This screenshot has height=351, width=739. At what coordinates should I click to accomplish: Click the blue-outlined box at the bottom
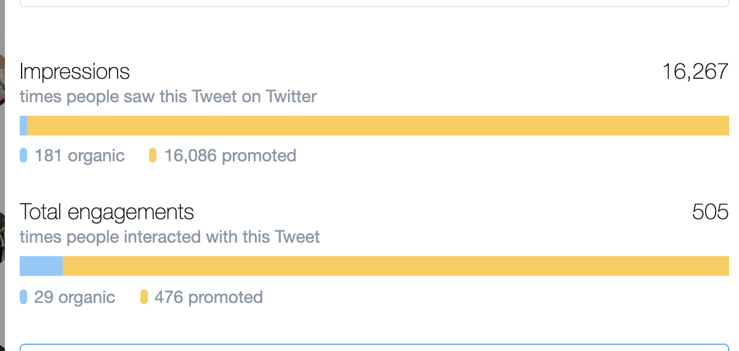point(374,347)
